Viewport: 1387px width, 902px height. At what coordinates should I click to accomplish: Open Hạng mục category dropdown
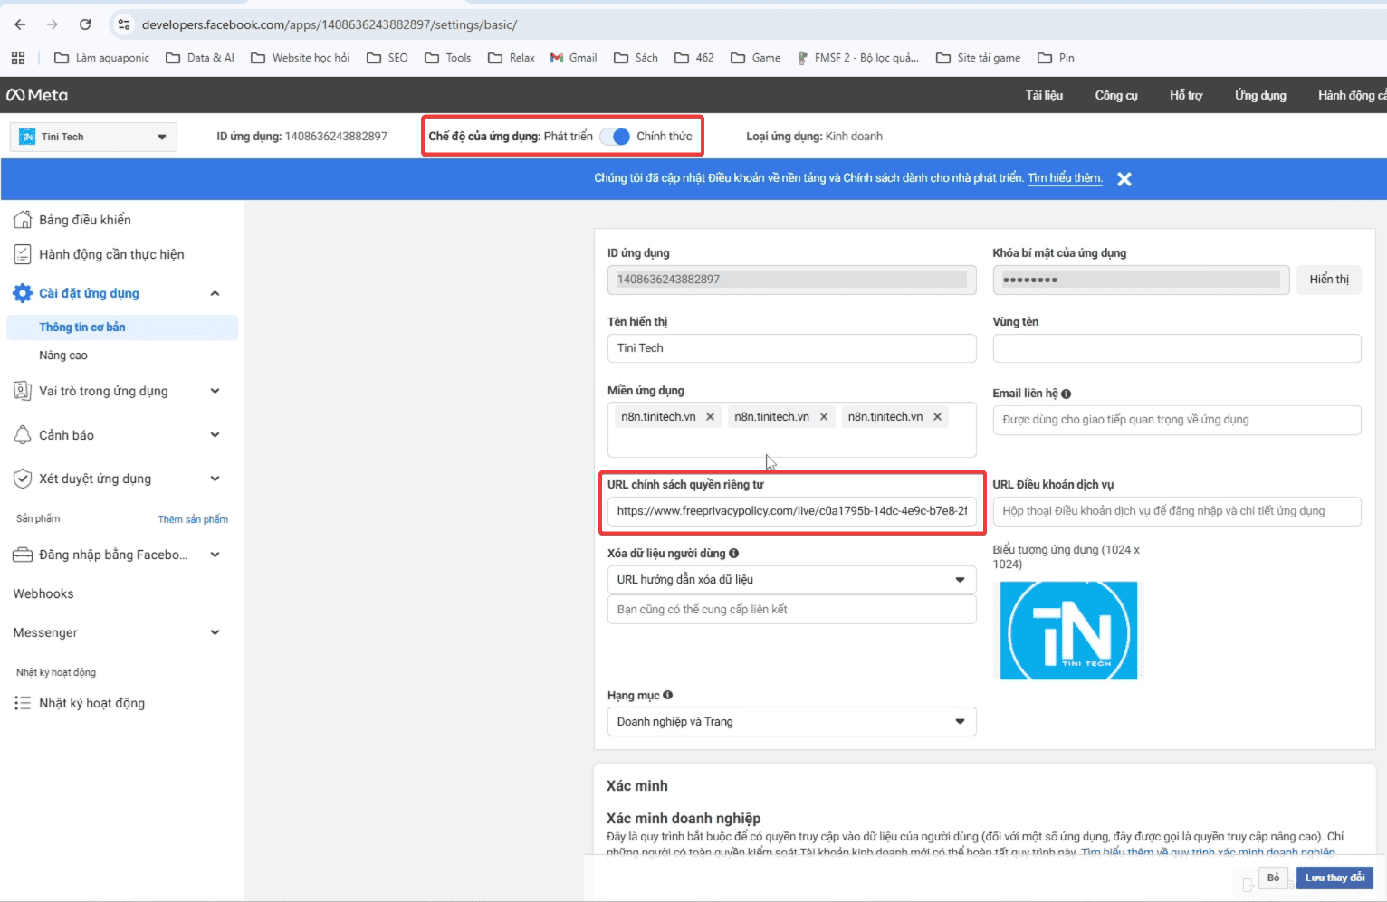point(791,722)
